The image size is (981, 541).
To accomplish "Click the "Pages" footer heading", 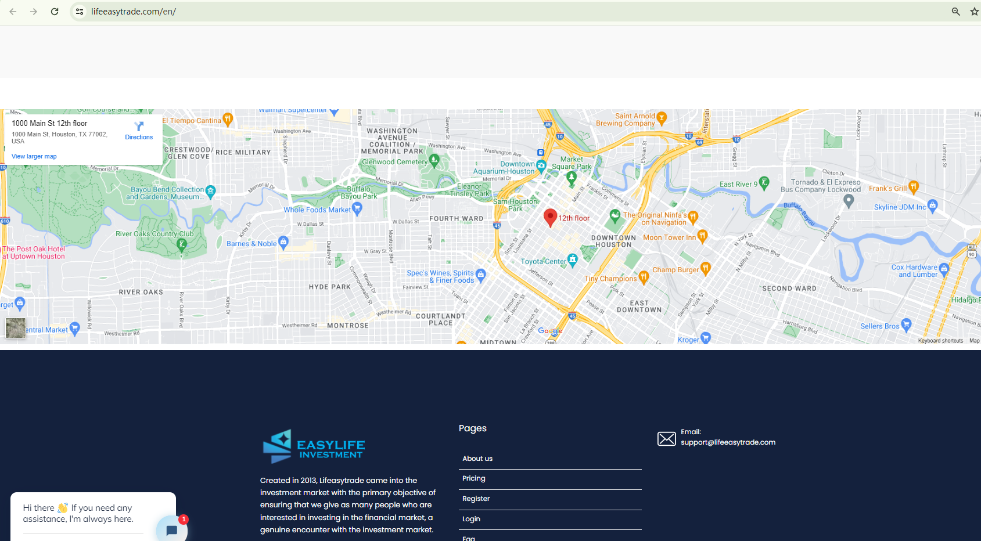I will (x=473, y=428).
